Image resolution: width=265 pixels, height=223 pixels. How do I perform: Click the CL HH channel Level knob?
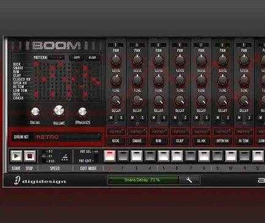tap(201, 60)
